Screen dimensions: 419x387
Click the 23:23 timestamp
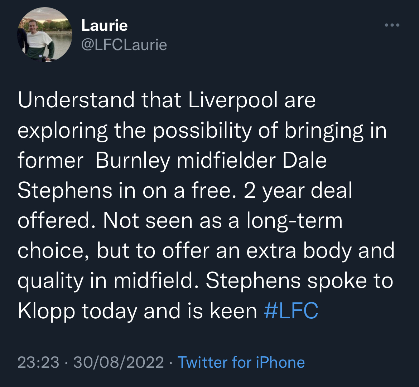pos(38,362)
